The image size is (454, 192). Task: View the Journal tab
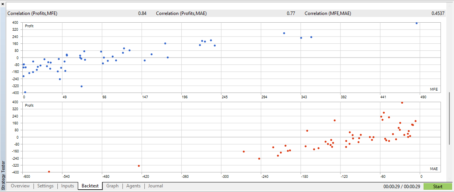point(155,186)
